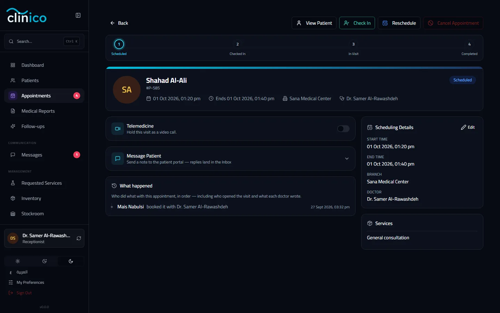Click General consultation service text
The image size is (500, 313).
point(388,238)
